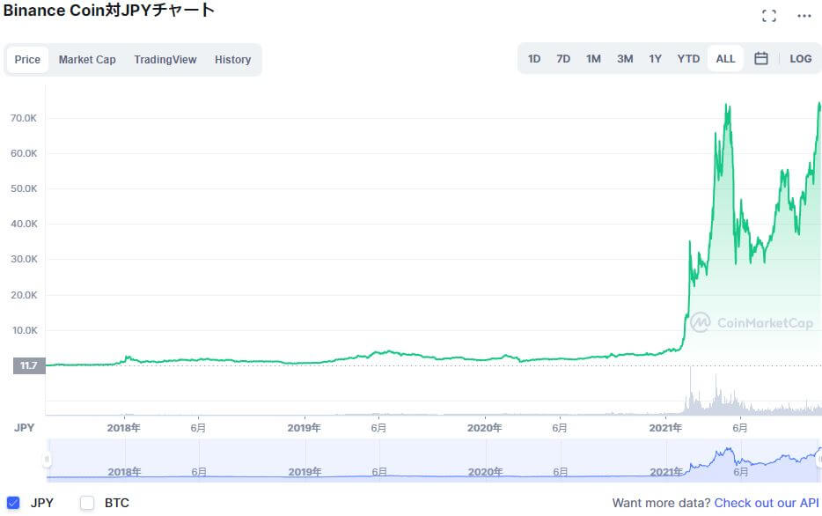
Task: Choose the 1M time range
Action: tap(593, 59)
